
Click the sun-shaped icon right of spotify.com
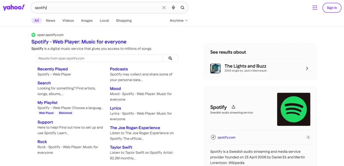[308, 138]
